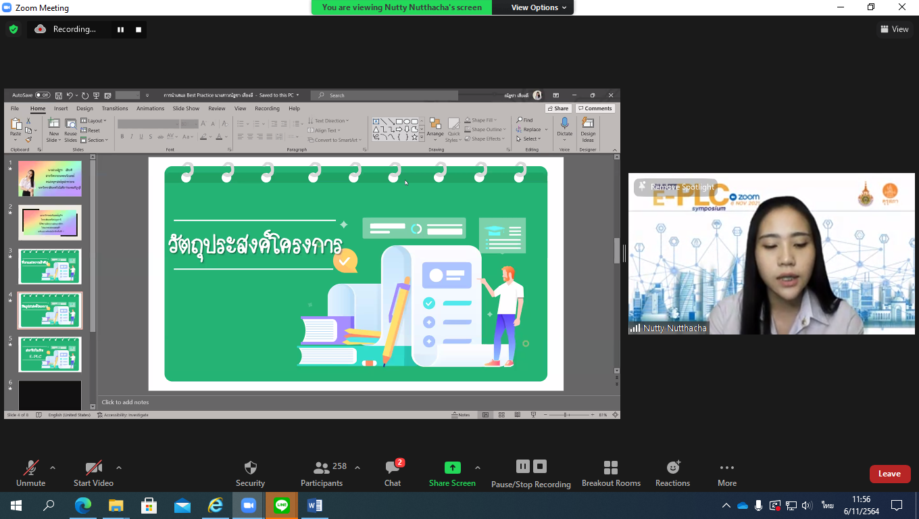Select slide 1 thumbnail

click(50, 178)
